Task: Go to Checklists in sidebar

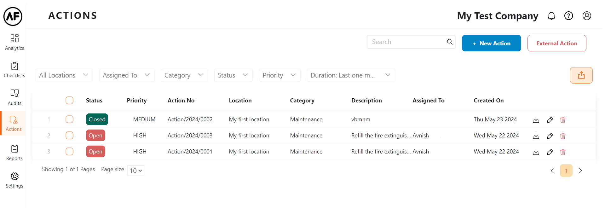Action: pos(14,70)
